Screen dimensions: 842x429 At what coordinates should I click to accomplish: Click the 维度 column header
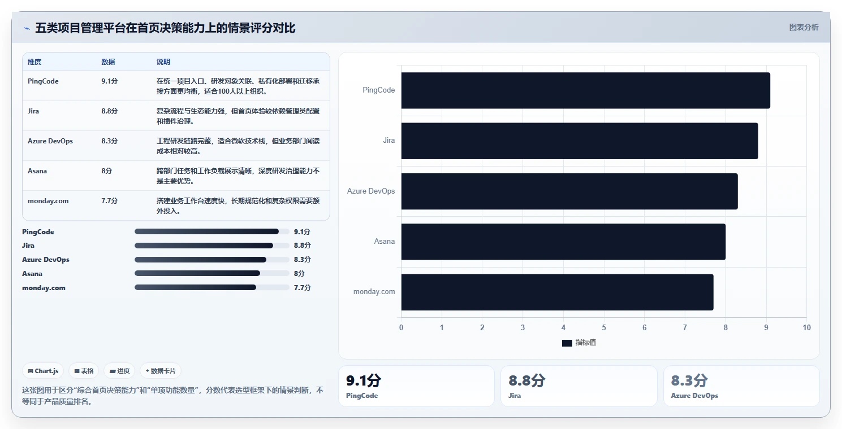point(34,62)
